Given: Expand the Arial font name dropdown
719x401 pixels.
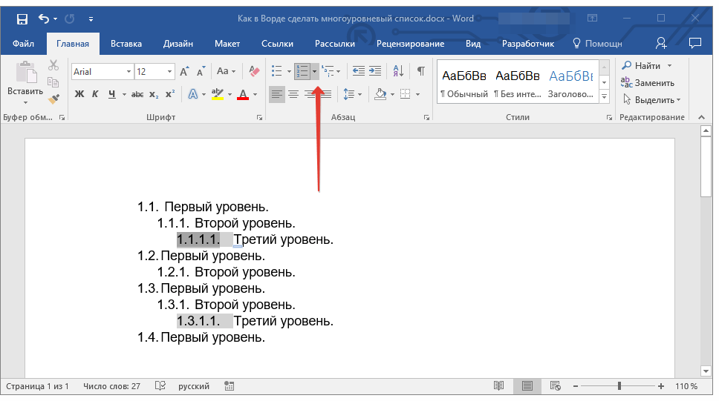Looking at the screenshot, I should point(128,72).
